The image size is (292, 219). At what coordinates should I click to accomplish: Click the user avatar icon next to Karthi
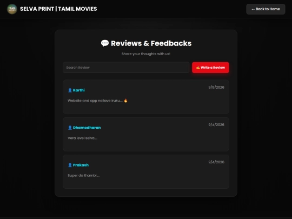70,90
